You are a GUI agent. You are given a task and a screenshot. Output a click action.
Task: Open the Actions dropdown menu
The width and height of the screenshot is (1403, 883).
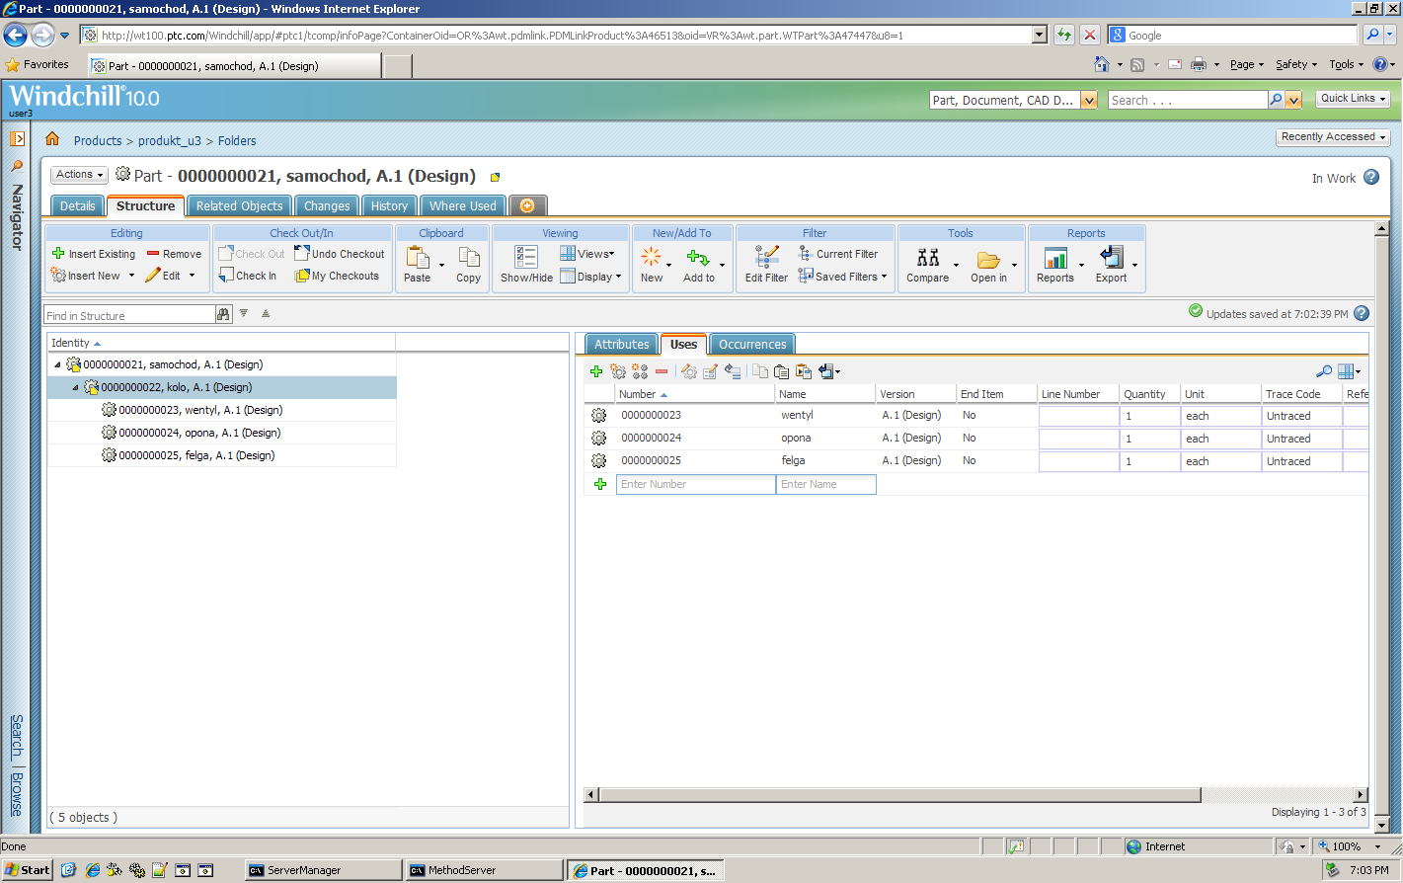pyautogui.click(x=80, y=175)
